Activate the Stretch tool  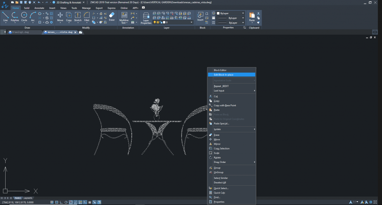click(78, 17)
